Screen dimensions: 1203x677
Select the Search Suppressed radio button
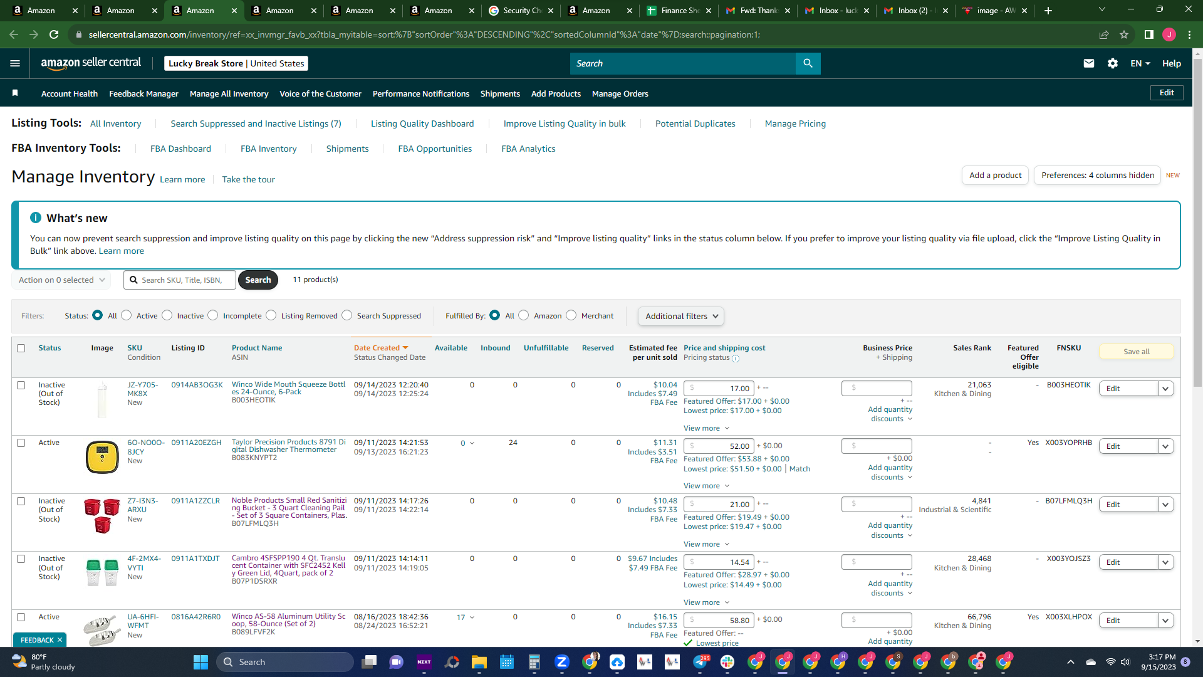coord(347,315)
